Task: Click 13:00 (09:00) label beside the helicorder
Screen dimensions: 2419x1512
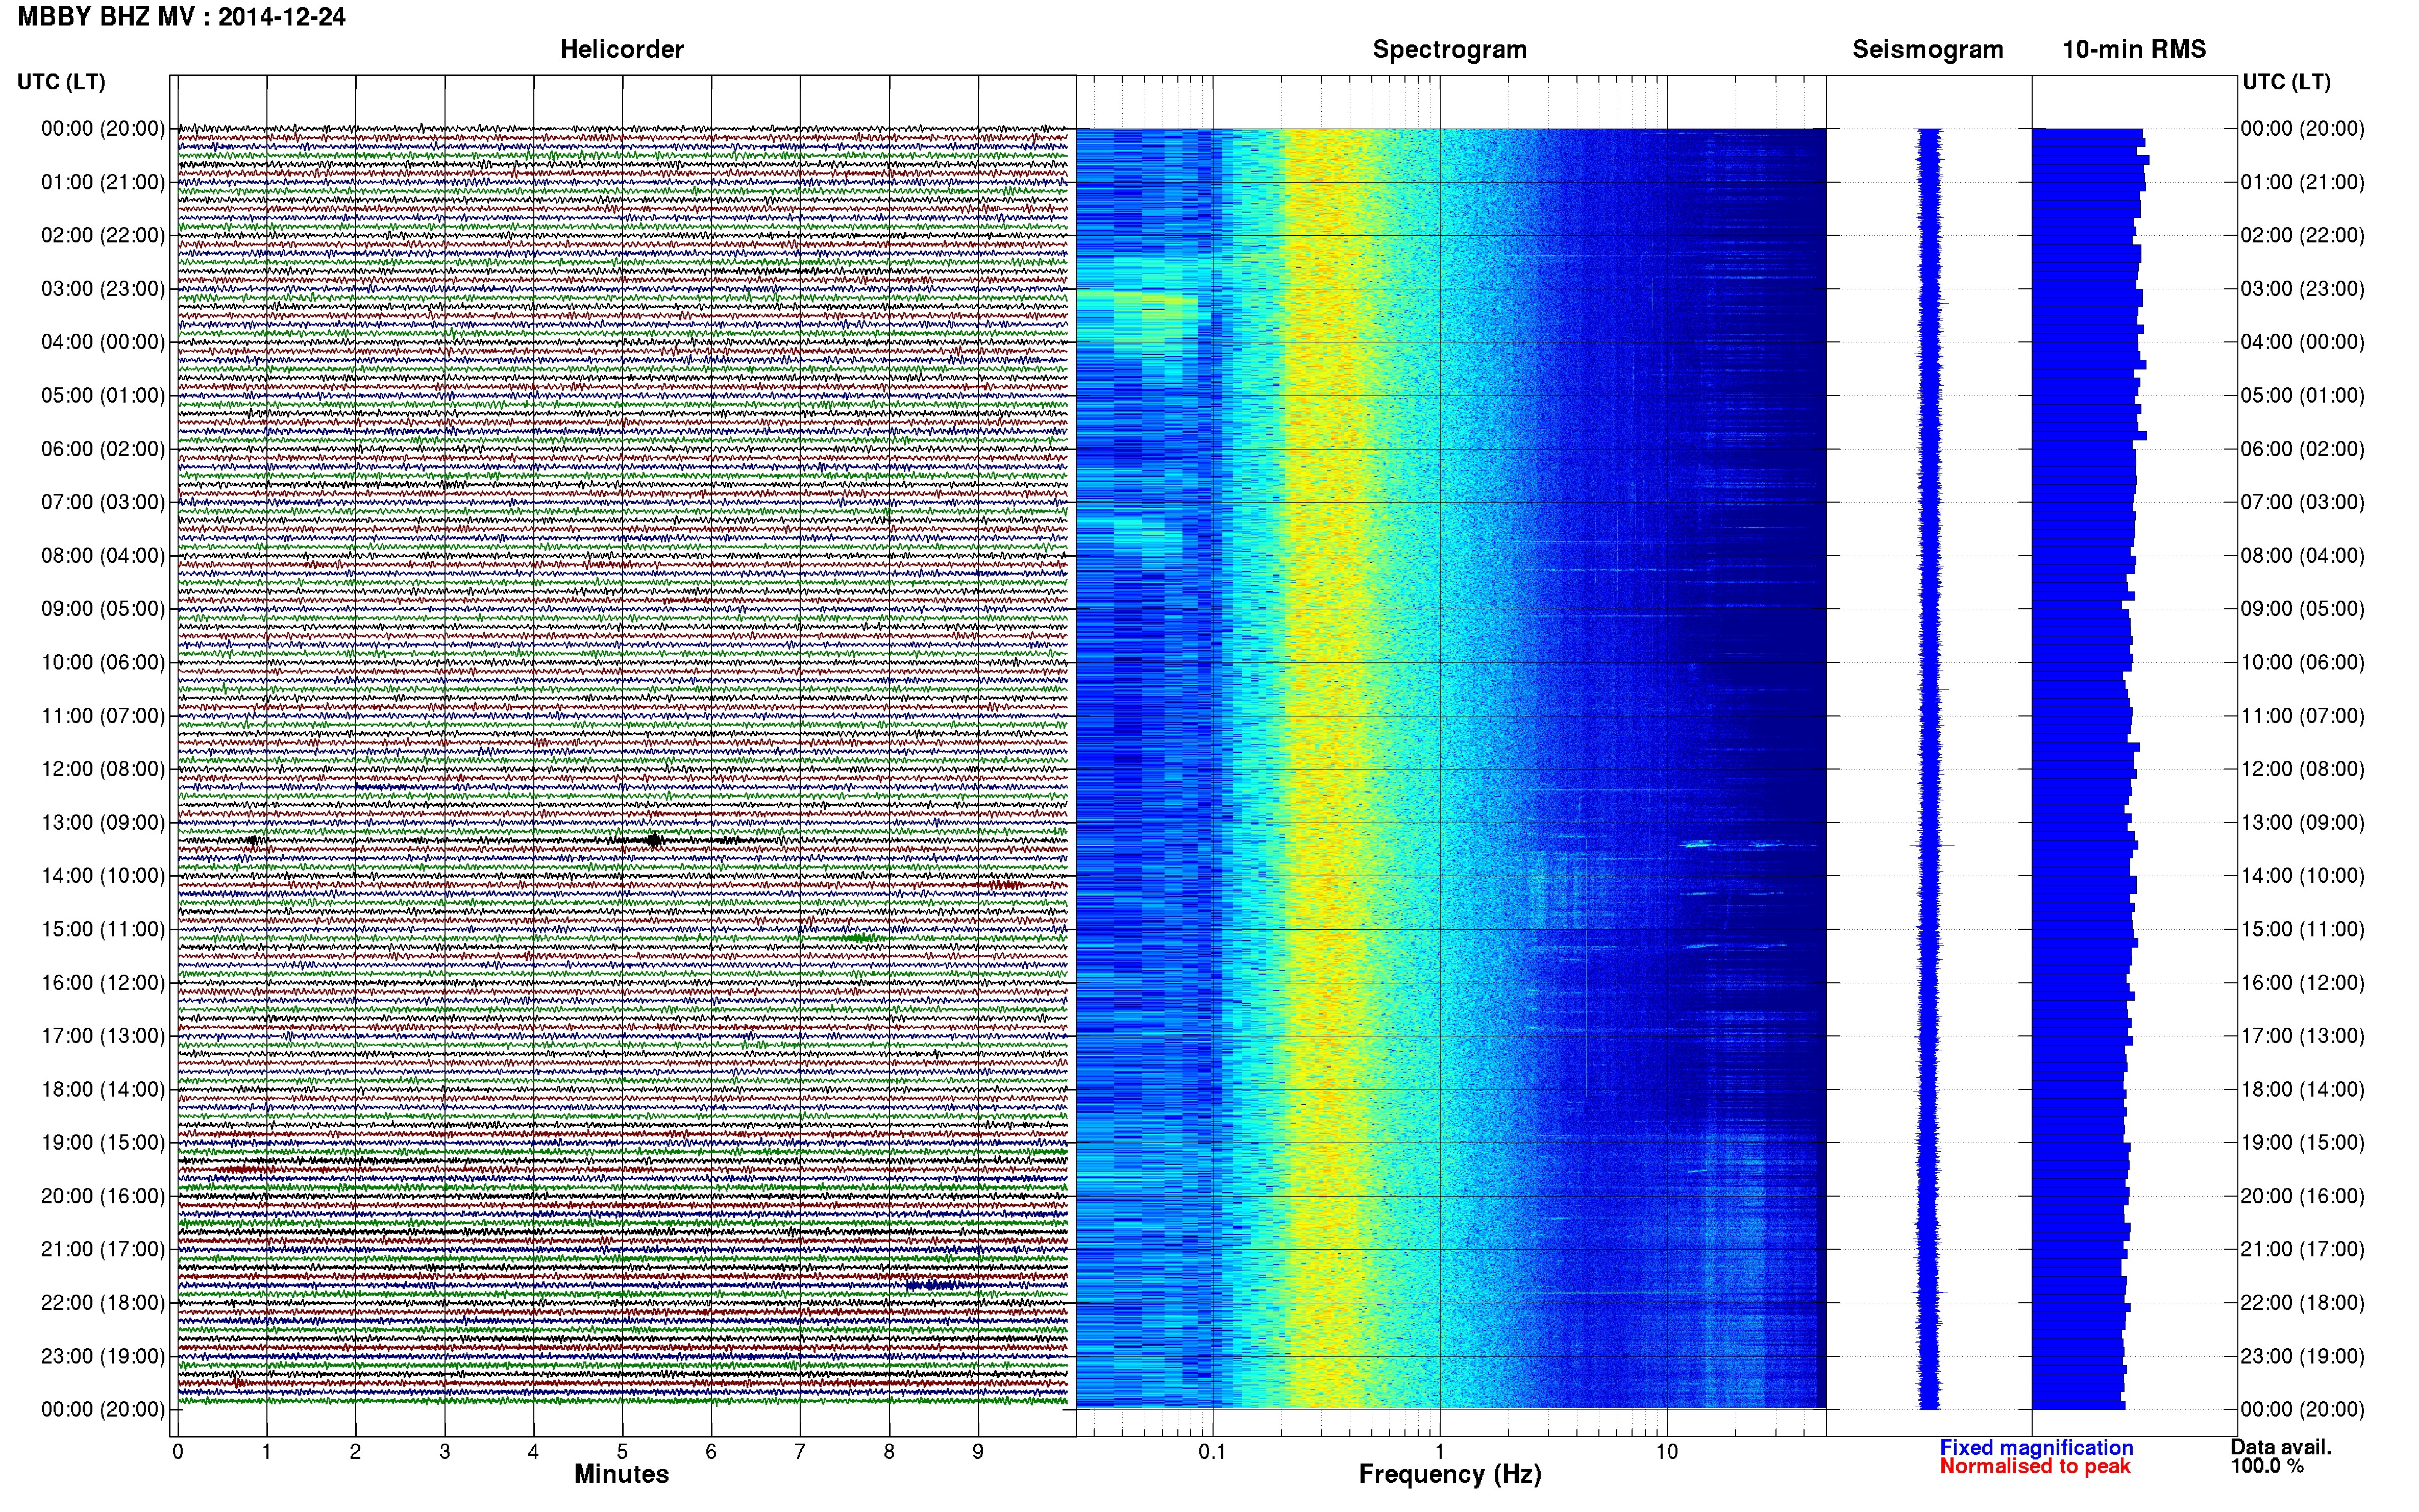Action: 103,822
